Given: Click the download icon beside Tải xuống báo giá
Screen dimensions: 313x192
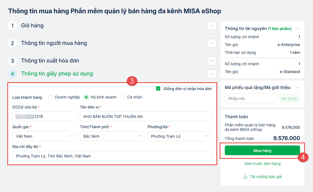Looking at the screenshot, I should [245, 177].
